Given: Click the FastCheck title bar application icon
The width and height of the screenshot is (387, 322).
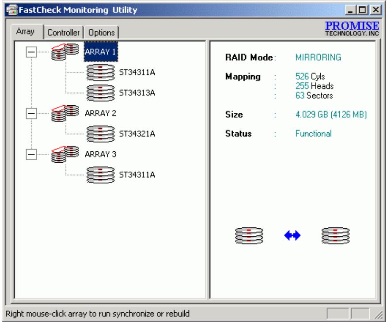Looking at the screenshot, I should 12,10.
